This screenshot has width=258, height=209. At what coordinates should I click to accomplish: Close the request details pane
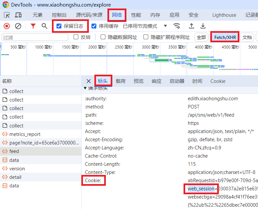pos(89,81)
